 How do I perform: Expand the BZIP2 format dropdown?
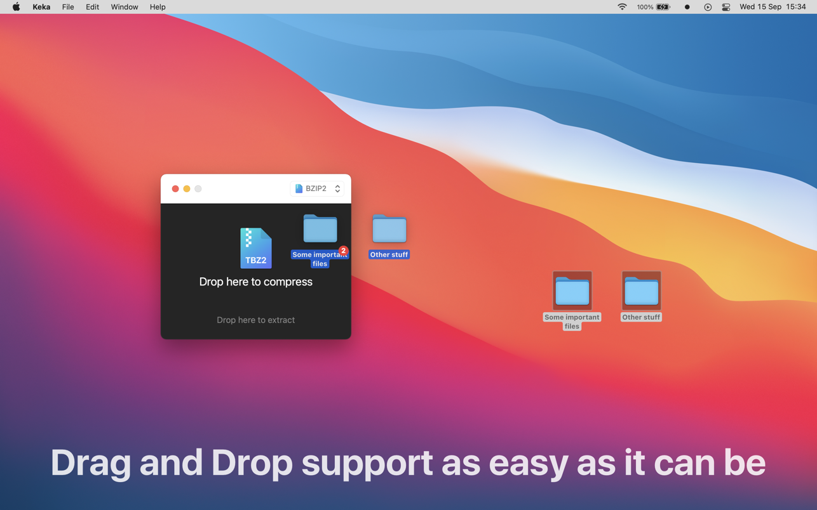[x=318, y=188]
